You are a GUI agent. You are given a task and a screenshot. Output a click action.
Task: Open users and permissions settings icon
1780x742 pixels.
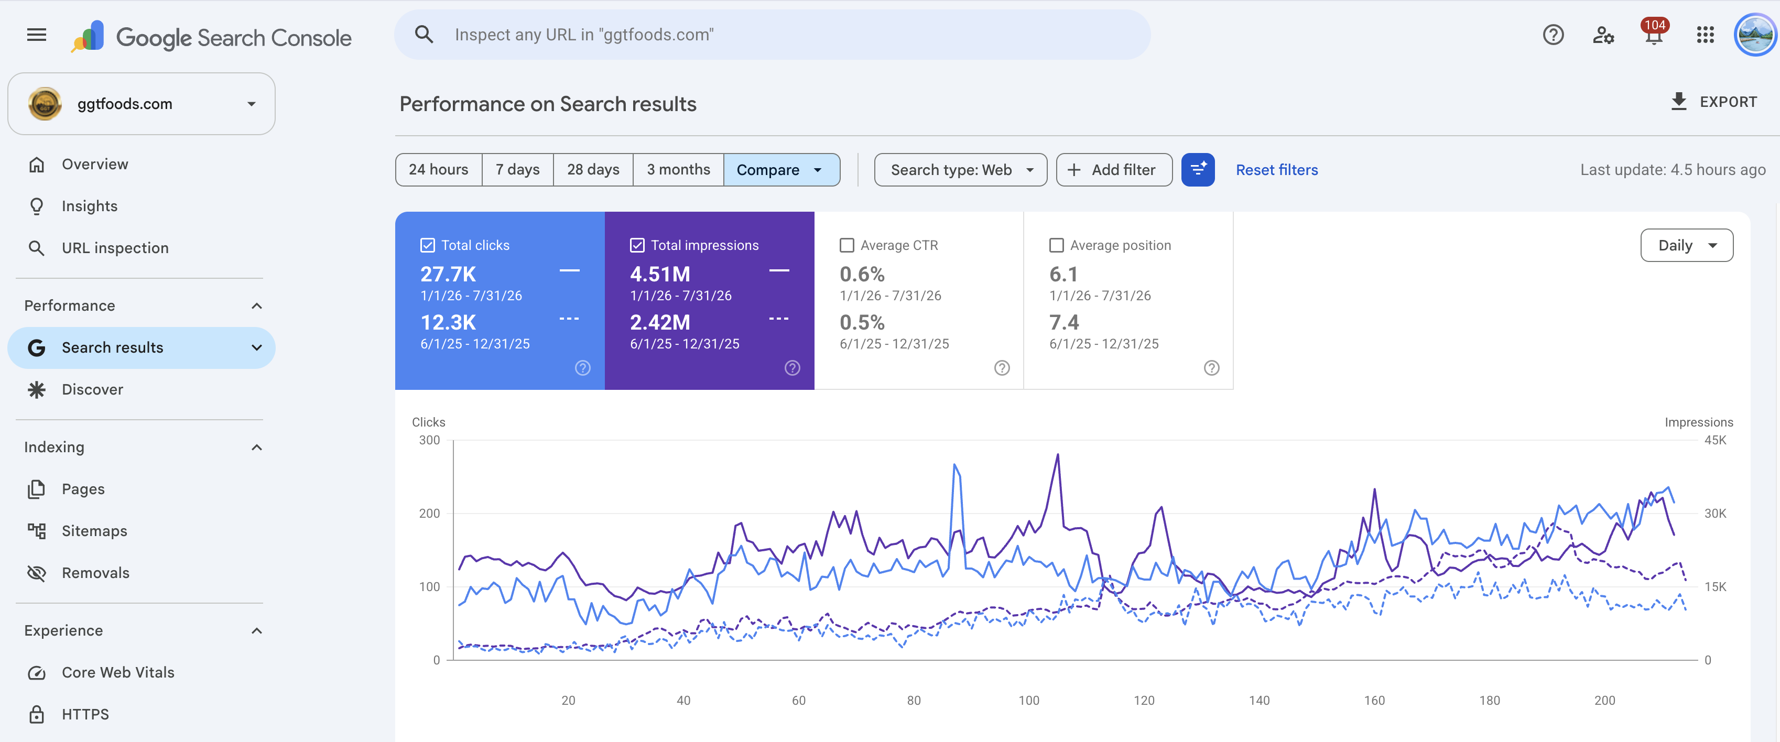1603,35
